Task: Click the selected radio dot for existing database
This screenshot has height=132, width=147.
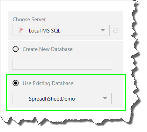Action: tap(16, 83)
